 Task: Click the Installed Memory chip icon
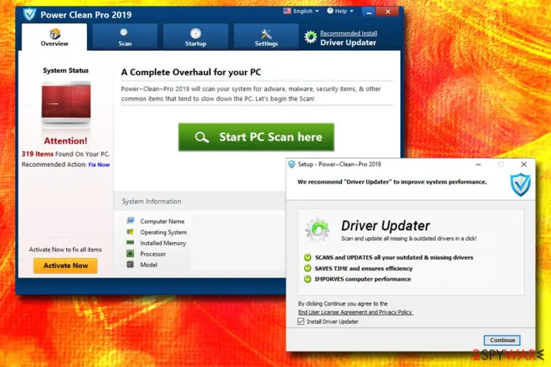point(130,242)
